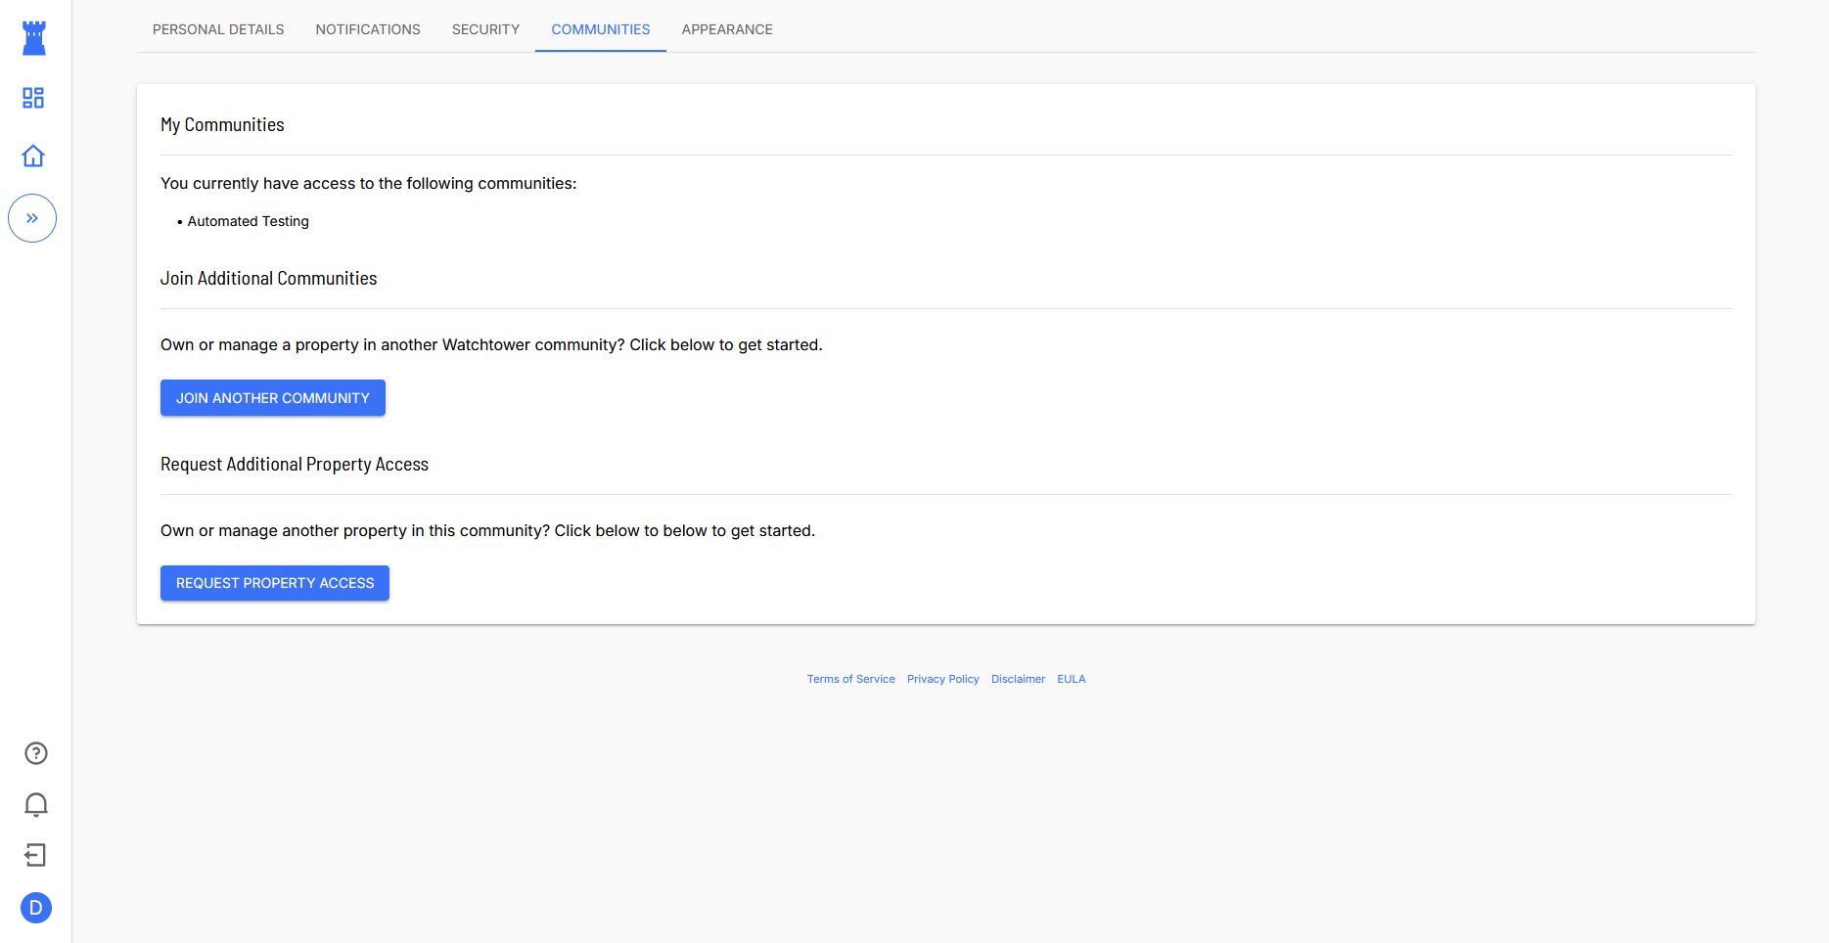Open notifications bell icon

[x=36, y=804]
